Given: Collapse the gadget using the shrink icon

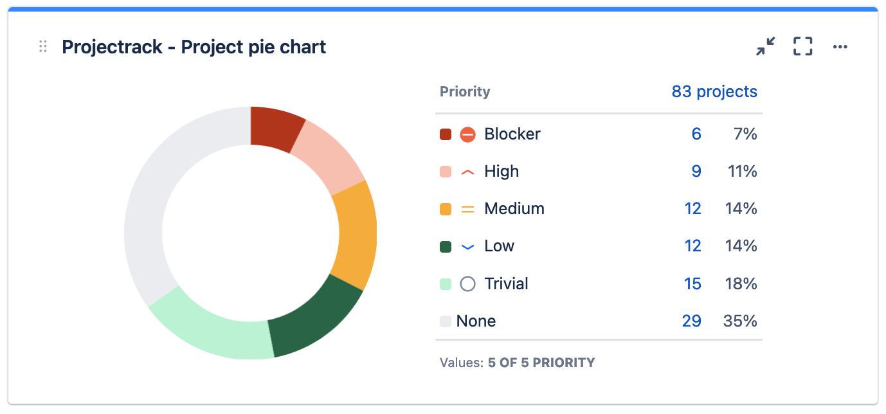Looking at the screenshot, I should tap(765, 46).
